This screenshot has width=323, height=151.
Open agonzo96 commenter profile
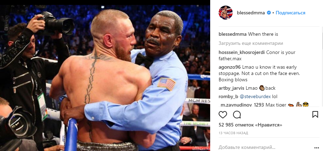pyautogui.click(x=230, y=67)
